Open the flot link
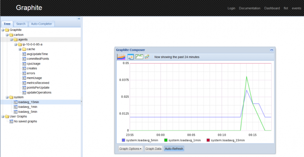 click(286, 8)
